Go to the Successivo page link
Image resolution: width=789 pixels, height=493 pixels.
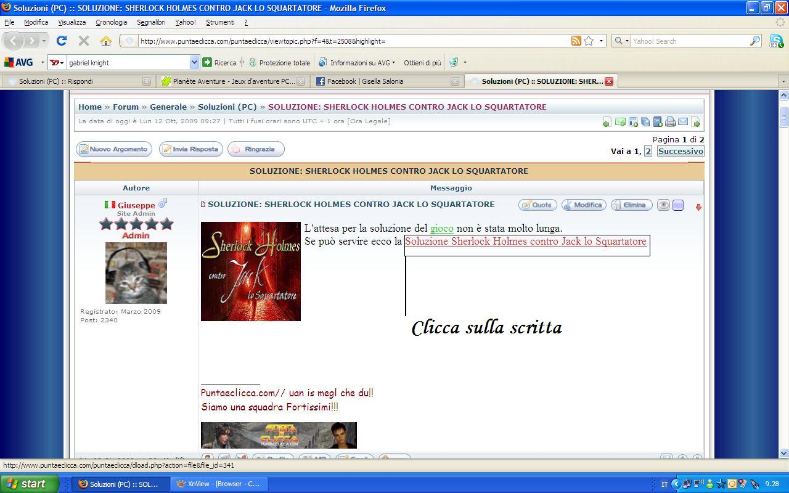(681, 151)
